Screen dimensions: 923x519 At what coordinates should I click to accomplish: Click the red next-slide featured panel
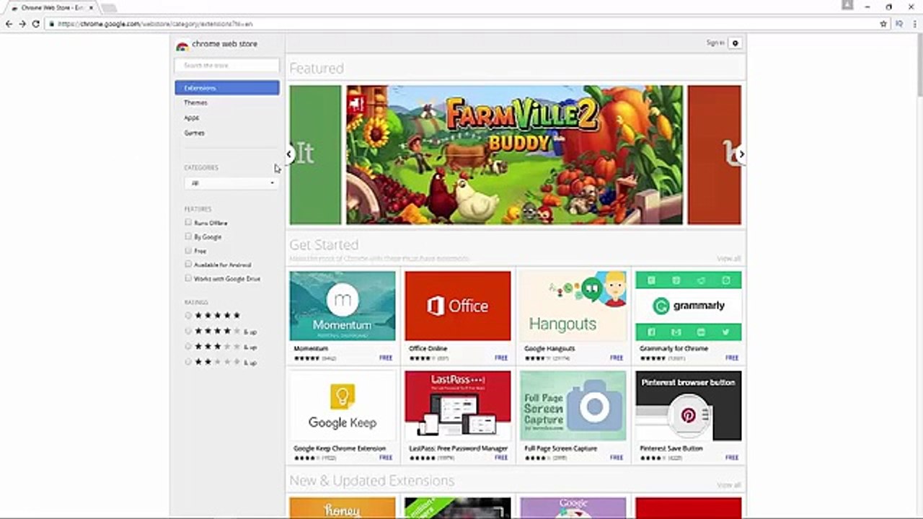click(x=714, y=154)
